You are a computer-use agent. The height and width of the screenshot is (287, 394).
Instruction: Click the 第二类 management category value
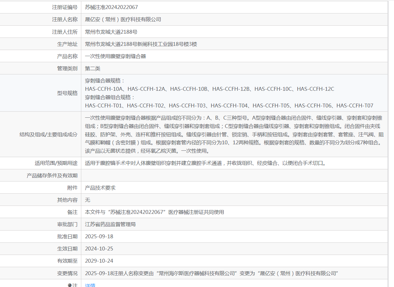(x=93, y=68)
